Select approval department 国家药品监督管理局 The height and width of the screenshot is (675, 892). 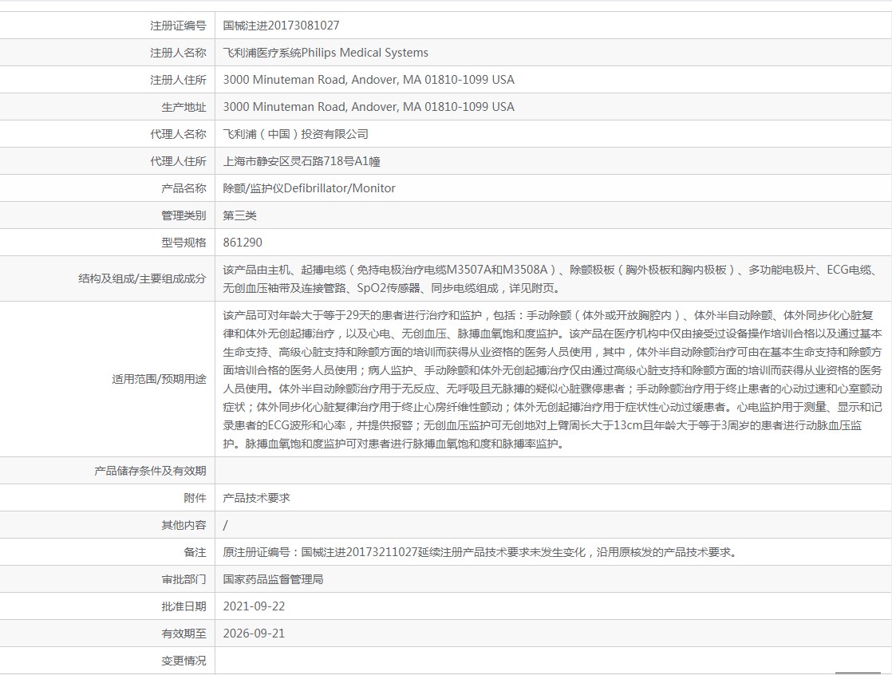click(x=273, y=579)
